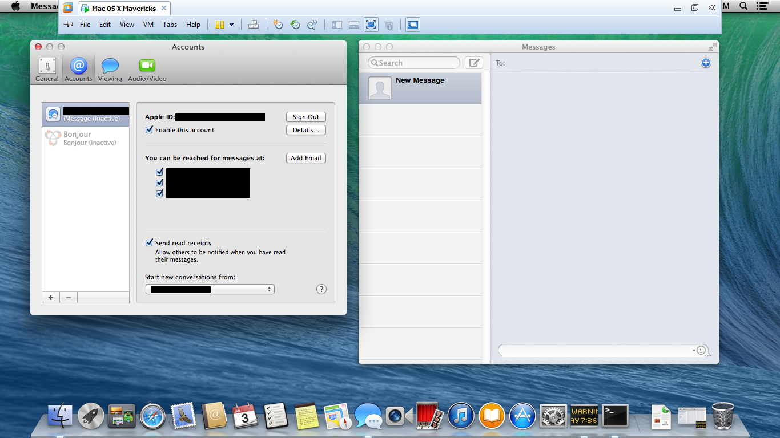
Task: Toggle VMware full screen mode icon
Action: pyautogui.click(x=371, y=25)
